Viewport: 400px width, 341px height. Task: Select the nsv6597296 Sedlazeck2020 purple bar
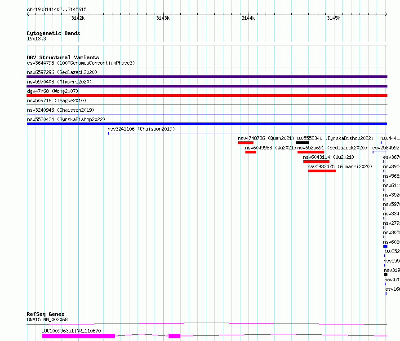click(x=207, y=77)
